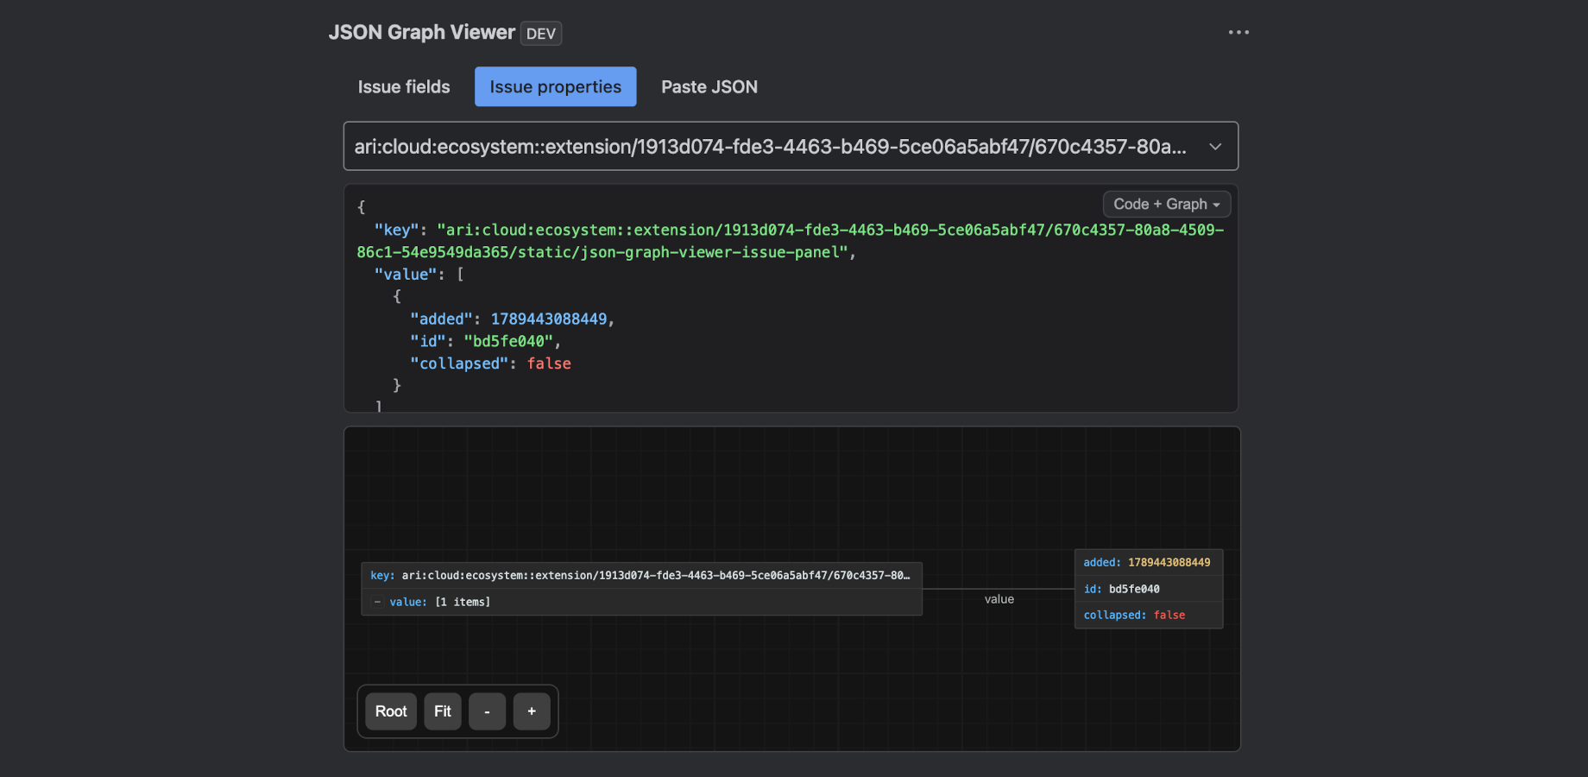Screen dimensions: 1588x777
Task: Select the Issue properties tab
Action: [x=555, y=86]
